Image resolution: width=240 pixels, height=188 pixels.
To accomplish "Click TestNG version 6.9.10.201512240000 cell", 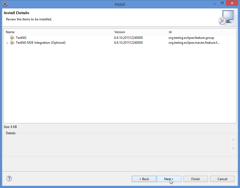I will (128, 38).
